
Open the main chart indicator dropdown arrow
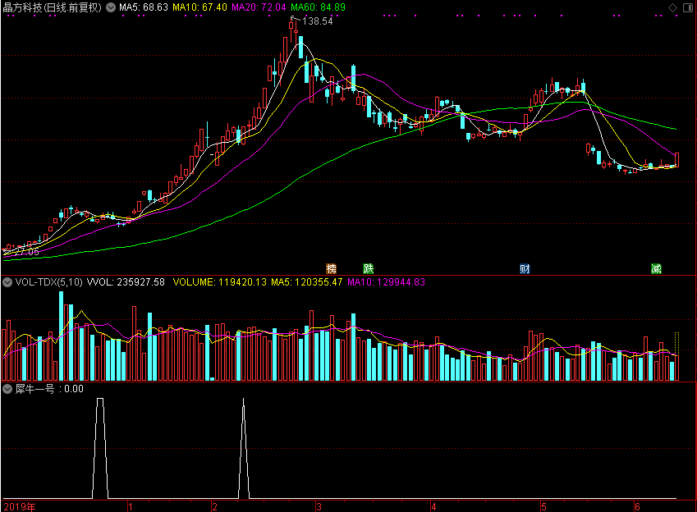[x=111, y=7]
